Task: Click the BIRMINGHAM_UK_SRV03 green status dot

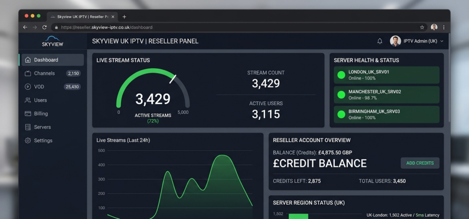Action: 341,114
